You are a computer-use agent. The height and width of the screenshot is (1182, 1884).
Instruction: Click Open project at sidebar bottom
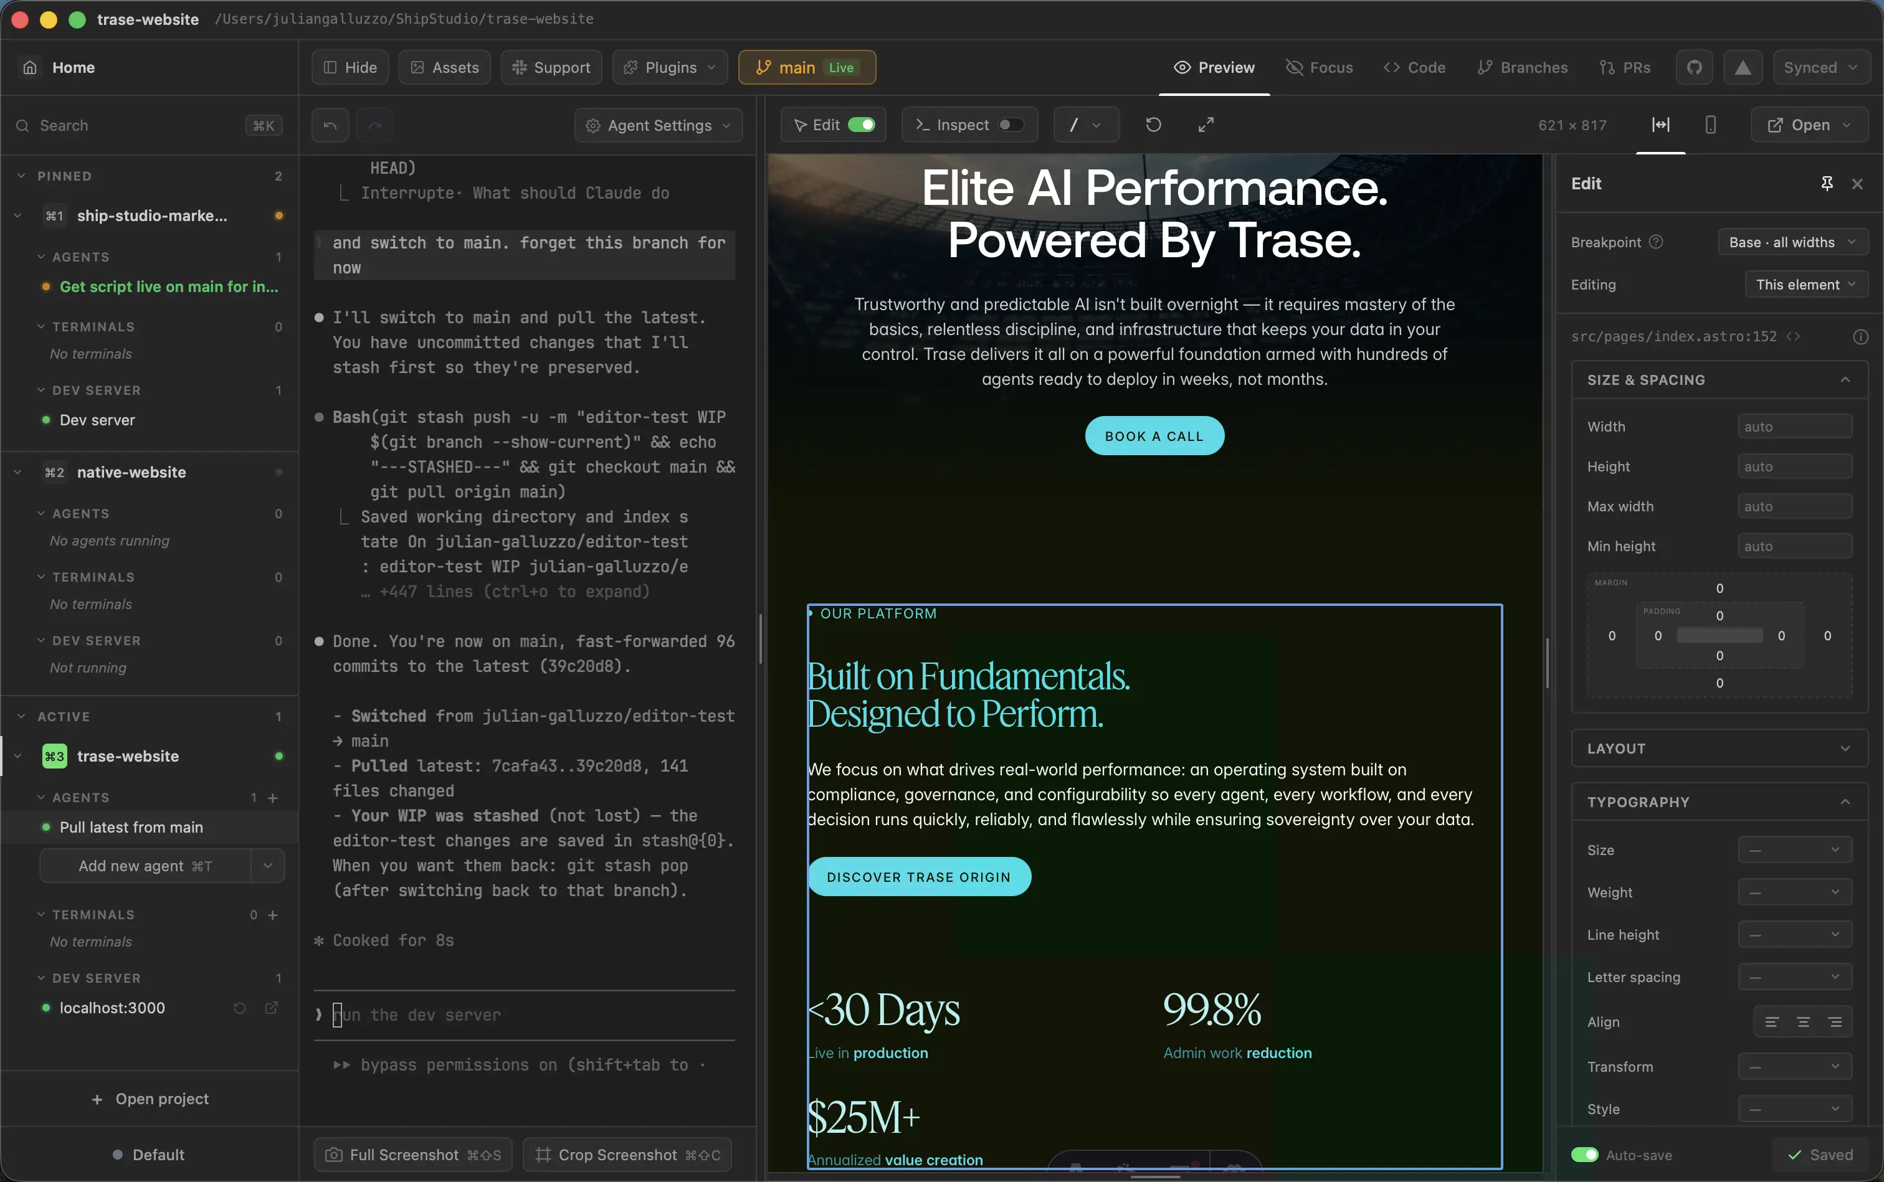(x=150, y=1099)
